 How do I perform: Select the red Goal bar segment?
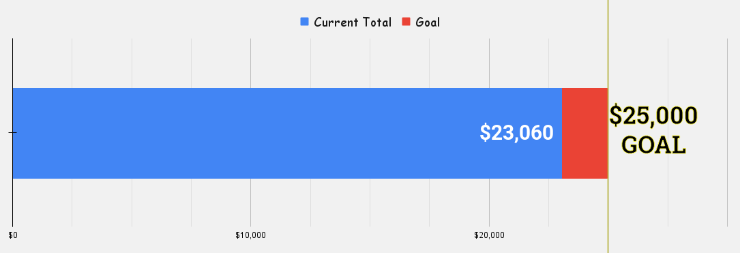coord(584,133)
